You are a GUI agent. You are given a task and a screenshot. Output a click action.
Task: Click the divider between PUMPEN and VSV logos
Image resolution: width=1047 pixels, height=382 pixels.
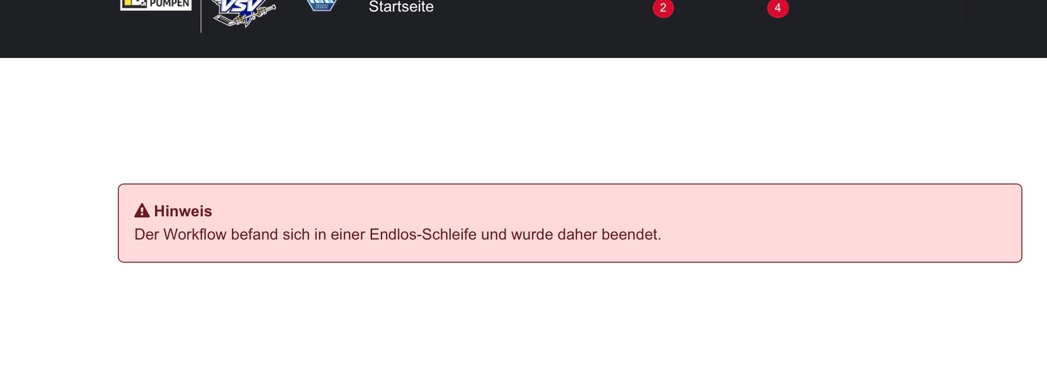point(201,16)
